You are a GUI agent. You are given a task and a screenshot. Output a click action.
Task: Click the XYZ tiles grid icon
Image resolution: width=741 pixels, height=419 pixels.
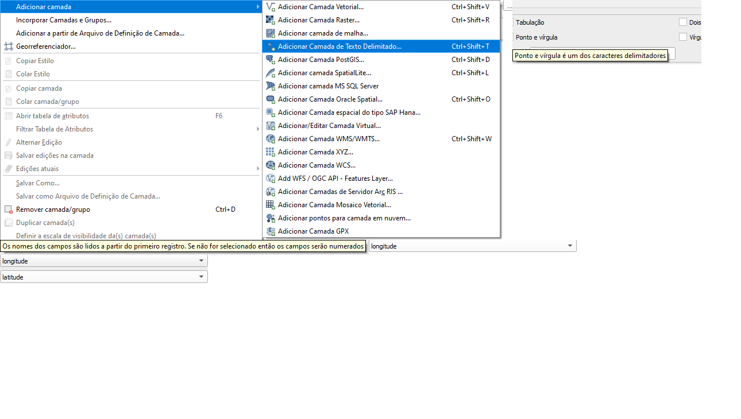271,152
